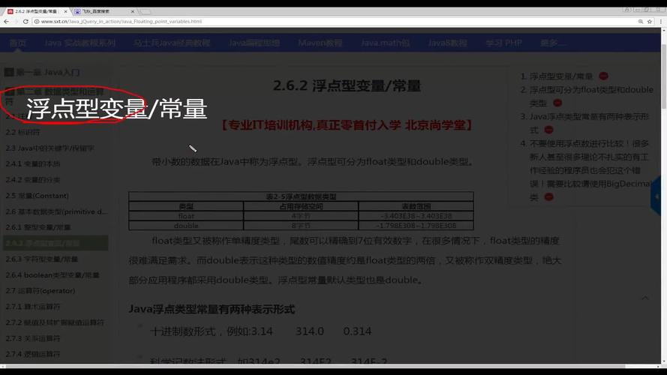The width and height of the screenshot is (667, 375).
Task: Switch to the '2.6.2 浮点型变量/常量' browser tab
Action: point(36,11)
